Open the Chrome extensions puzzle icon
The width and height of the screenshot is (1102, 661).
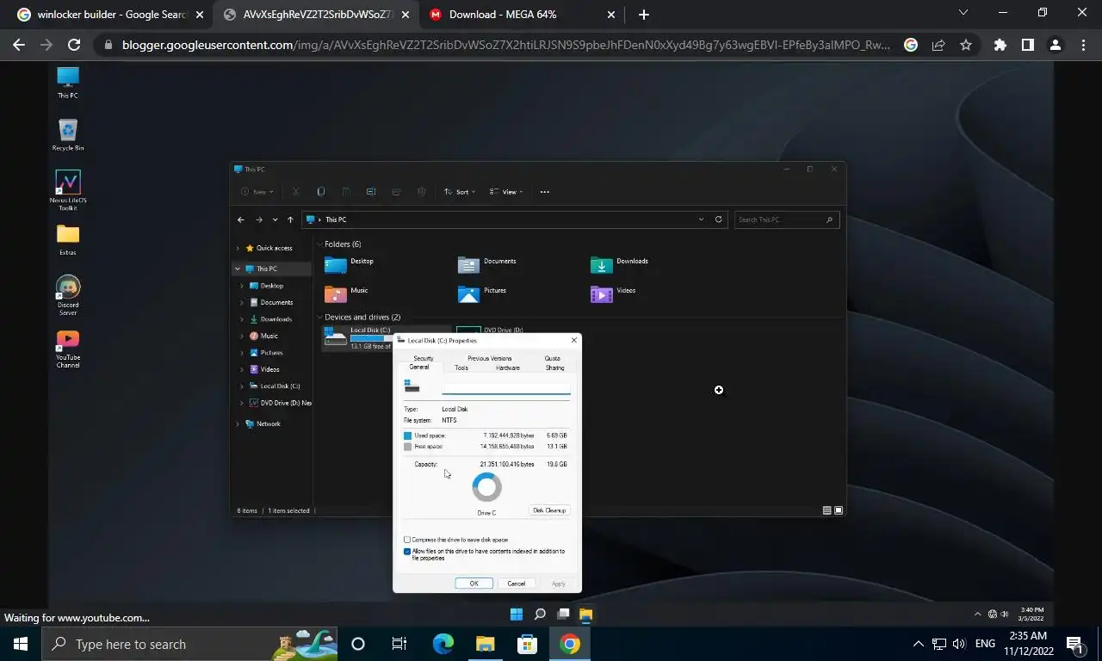(x=1000, y=45)
